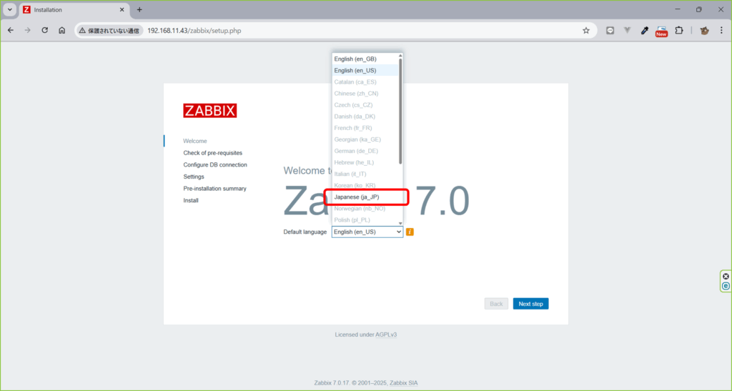Close the Installation tab
The width and height of the screenshot is (732, 391).
[122, 9]
